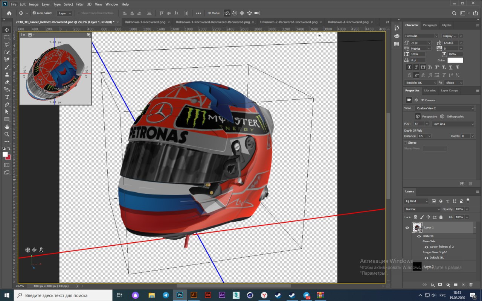The width and height of the screenshot is (482, 301).
Task: Select the Rectangle shape tool
Action: pos(7,119)
